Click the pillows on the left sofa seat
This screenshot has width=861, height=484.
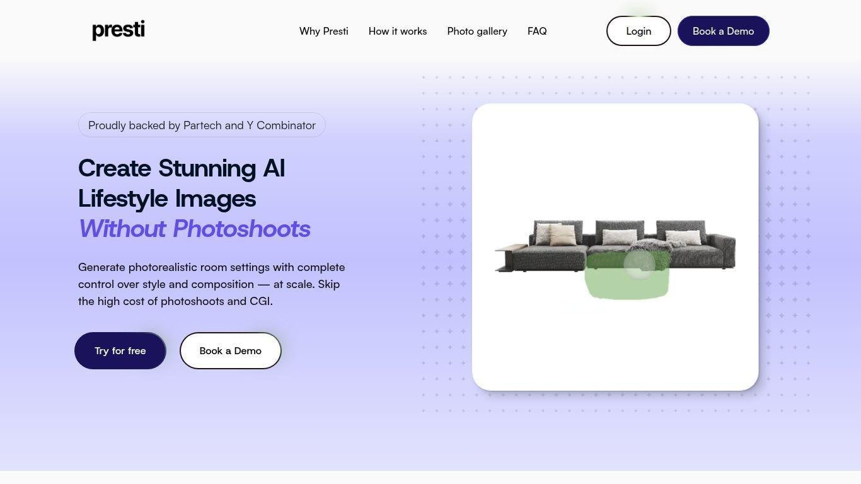(556, 234)
